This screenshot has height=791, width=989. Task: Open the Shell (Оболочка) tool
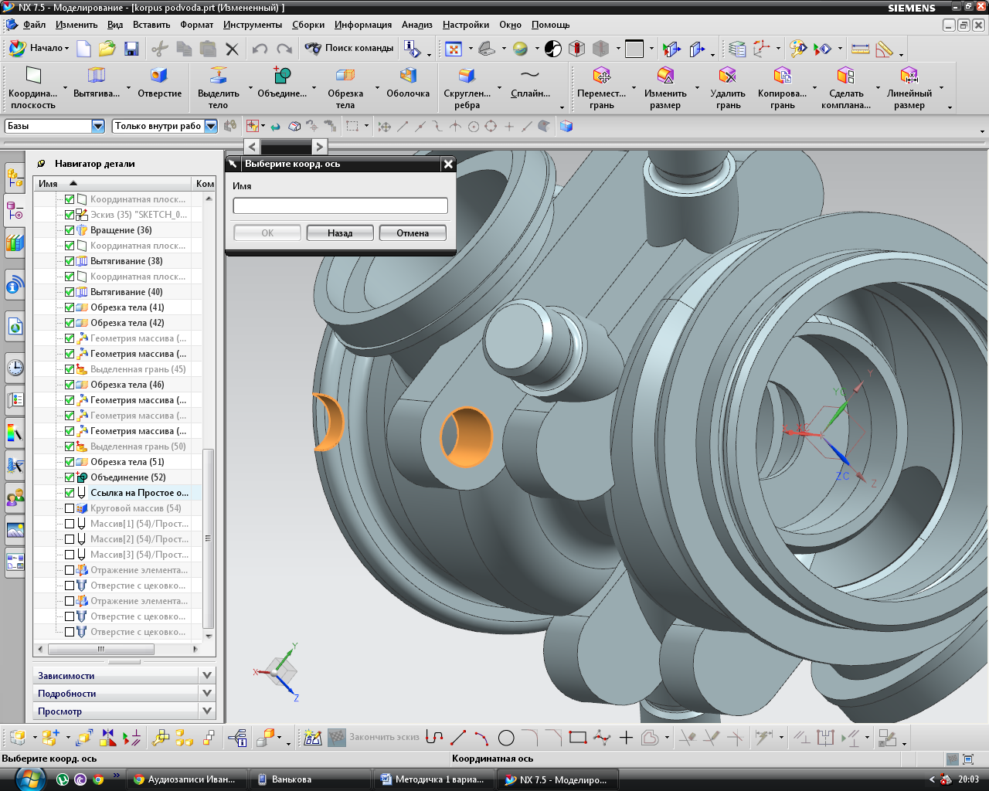point(408,82)
